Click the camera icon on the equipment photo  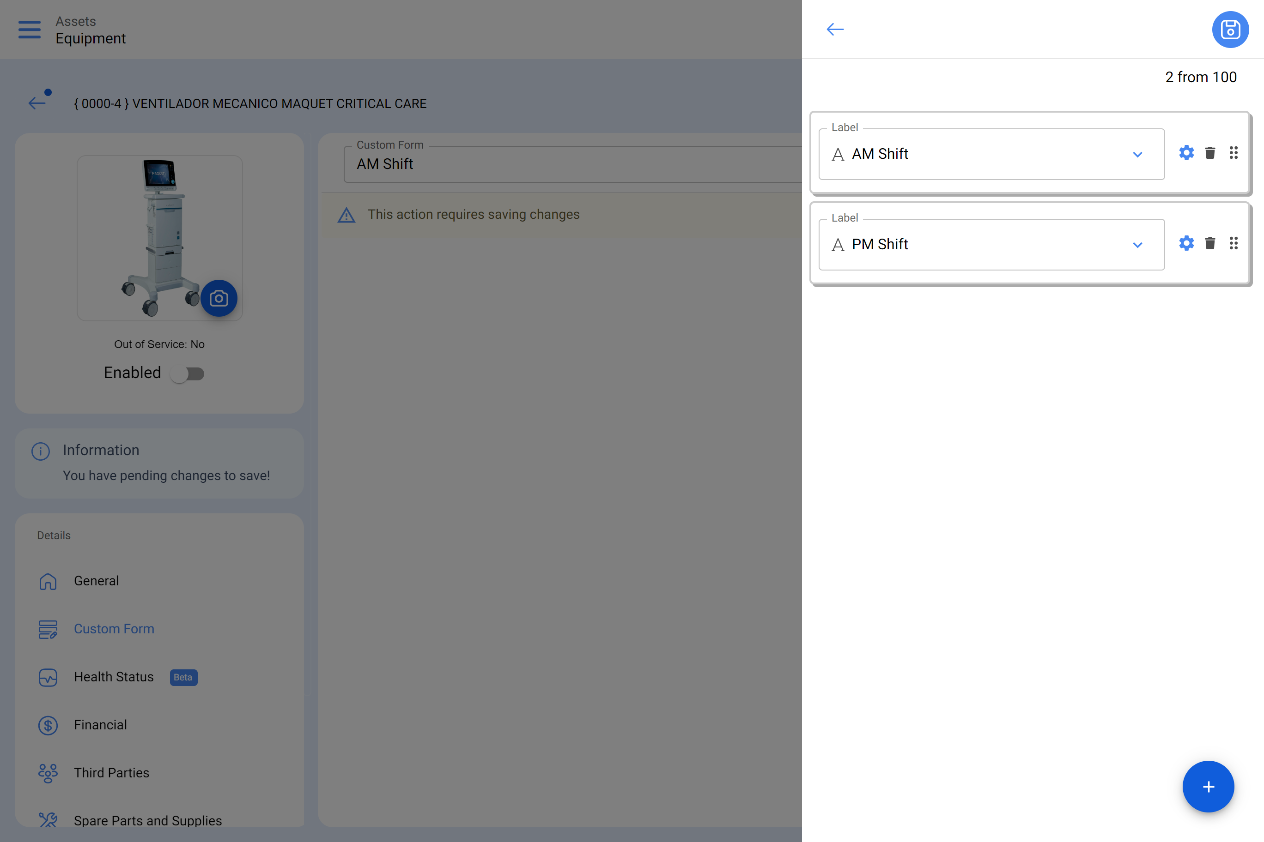click(x=219, y=298)
